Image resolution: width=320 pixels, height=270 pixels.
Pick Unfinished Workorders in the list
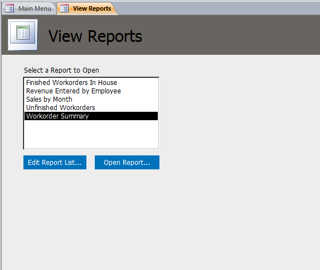point(91,108)
